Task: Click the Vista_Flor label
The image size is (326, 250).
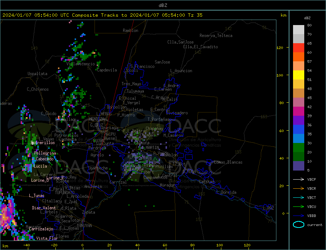Action: (x=47, y=238)
